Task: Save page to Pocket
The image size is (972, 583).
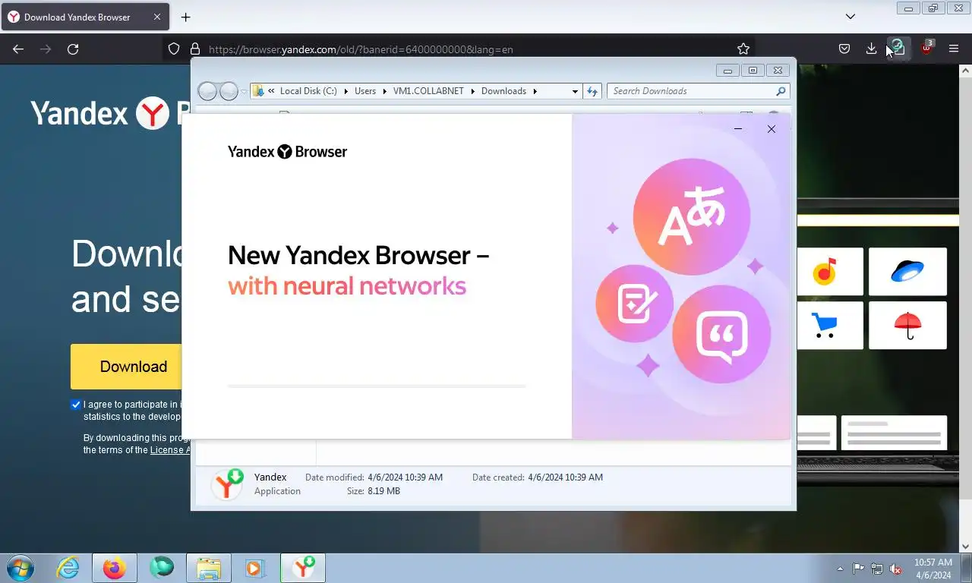Action: 844,49
